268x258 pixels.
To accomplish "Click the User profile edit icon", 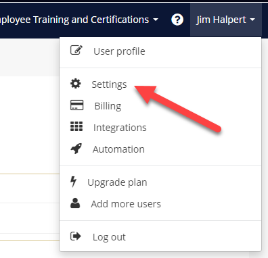I will coord(76,50).
